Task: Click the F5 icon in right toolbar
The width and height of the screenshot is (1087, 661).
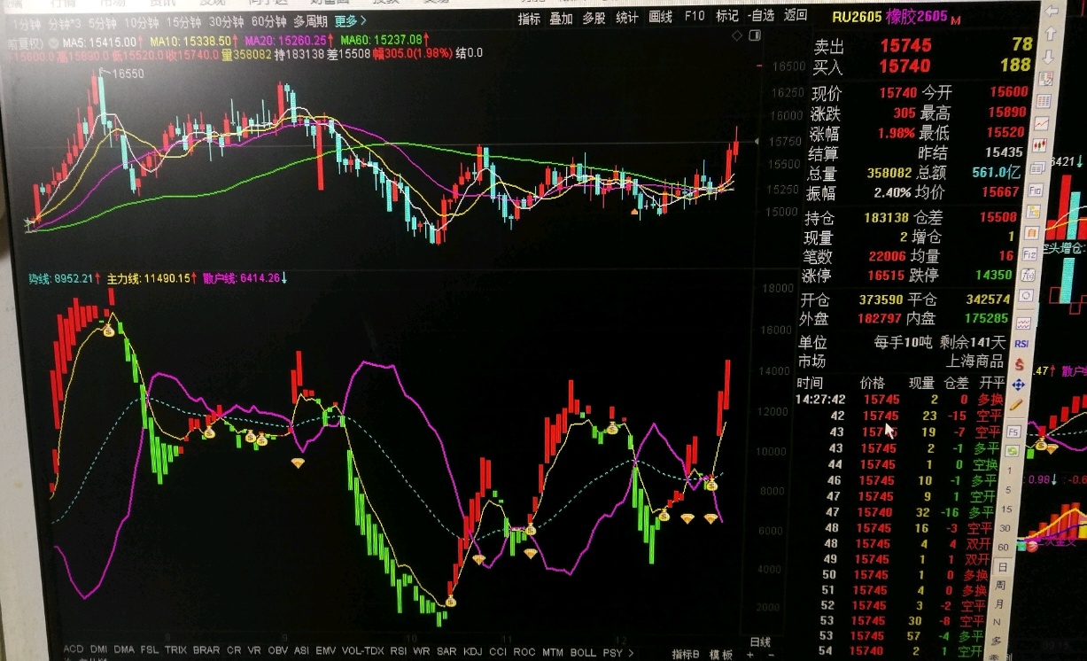Action: pyautogui.click(x=1013, y=432)
